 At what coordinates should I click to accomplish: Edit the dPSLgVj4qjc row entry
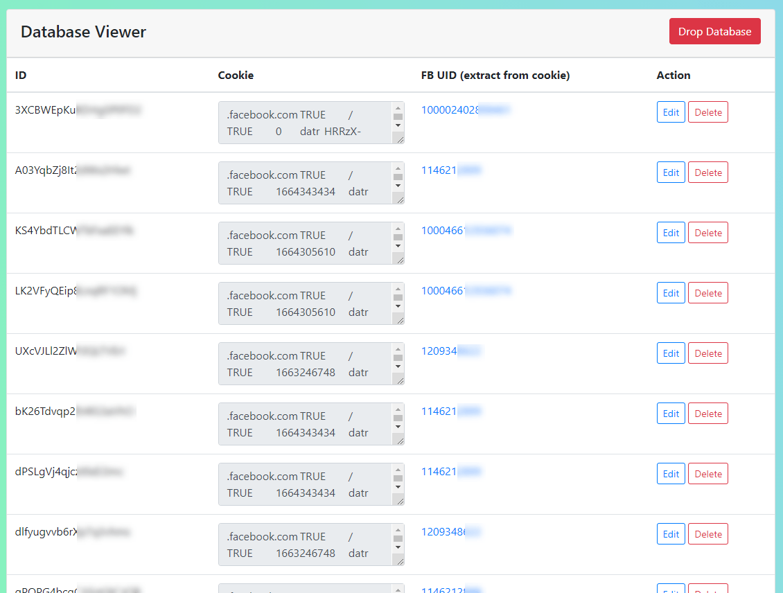[x=671, y=474]
